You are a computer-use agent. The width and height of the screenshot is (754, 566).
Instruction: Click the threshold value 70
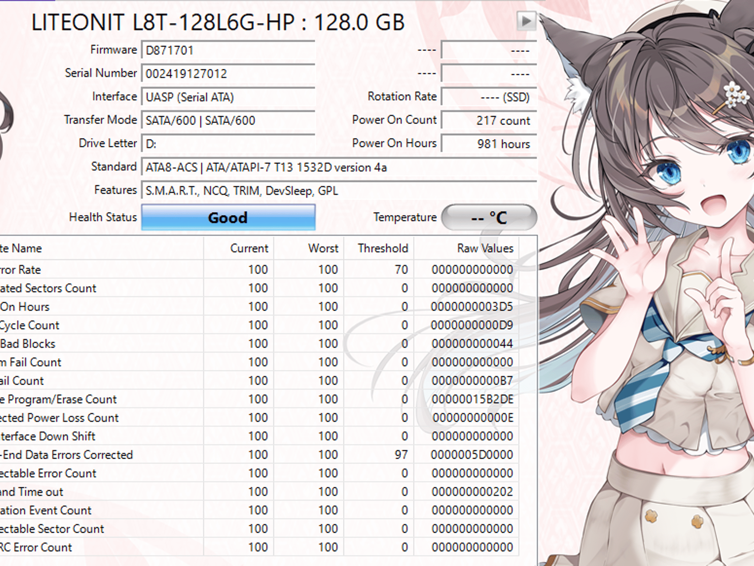401,269
